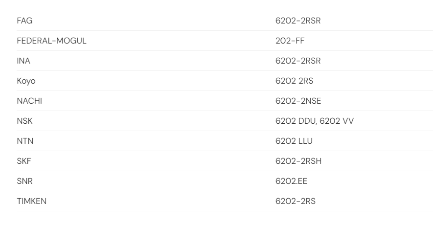The height and width of the screenshot is (225, 433).
Task: Click the SNR brand text
Action: [x=24, y=181]
